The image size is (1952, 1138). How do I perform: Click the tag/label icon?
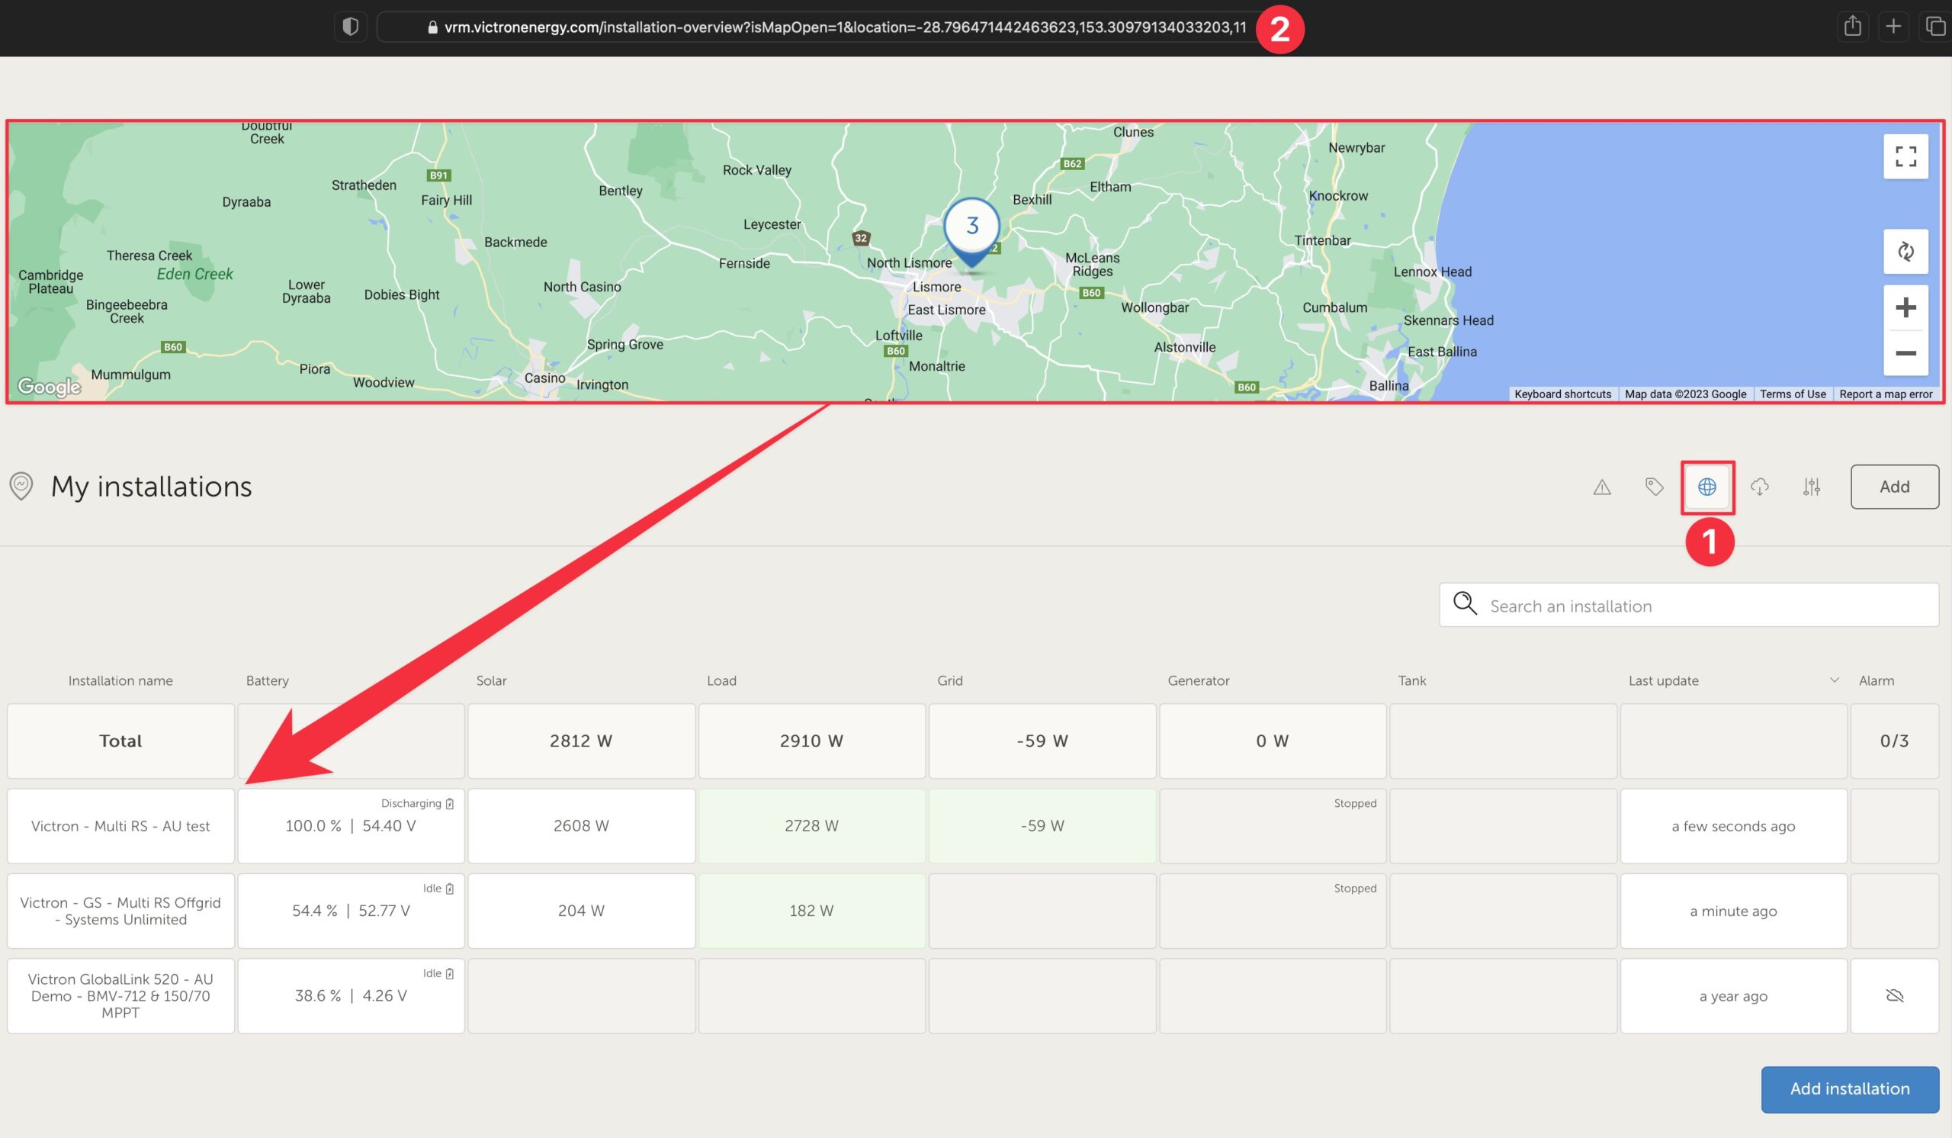[x=1654, y=485]
